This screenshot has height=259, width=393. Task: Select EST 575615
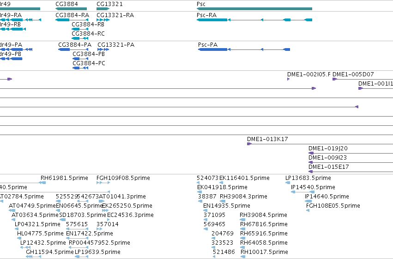coord(77,224)
